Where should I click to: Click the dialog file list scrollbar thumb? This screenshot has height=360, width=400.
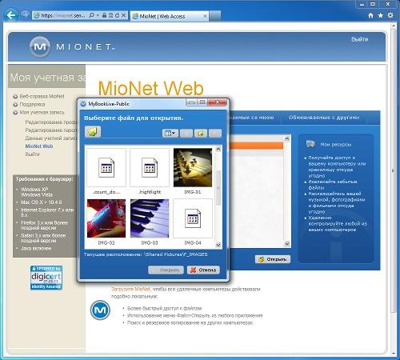[218, 188]
